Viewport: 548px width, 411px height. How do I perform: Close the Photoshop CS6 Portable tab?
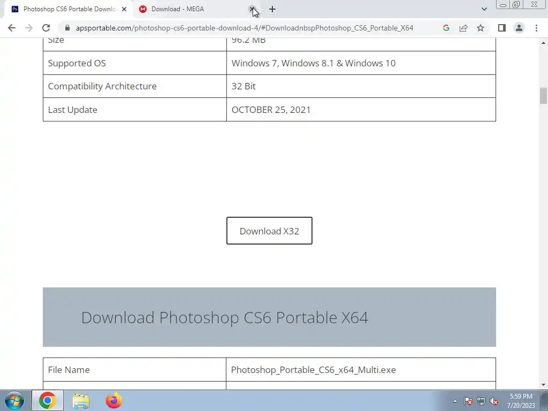pos(124,9)
